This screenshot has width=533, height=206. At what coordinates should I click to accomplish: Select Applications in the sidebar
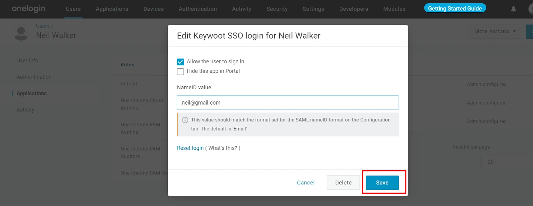click(32, 94)
